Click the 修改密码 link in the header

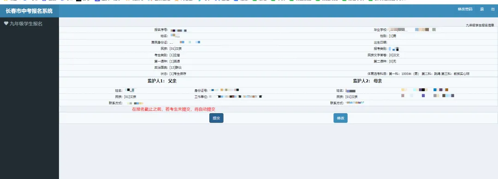[x=465, y=9]
